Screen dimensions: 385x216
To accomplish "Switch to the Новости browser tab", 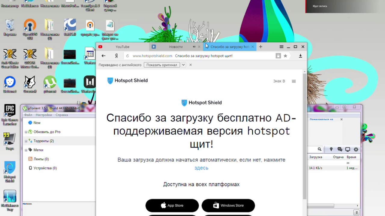I will [x=176, y=47].
